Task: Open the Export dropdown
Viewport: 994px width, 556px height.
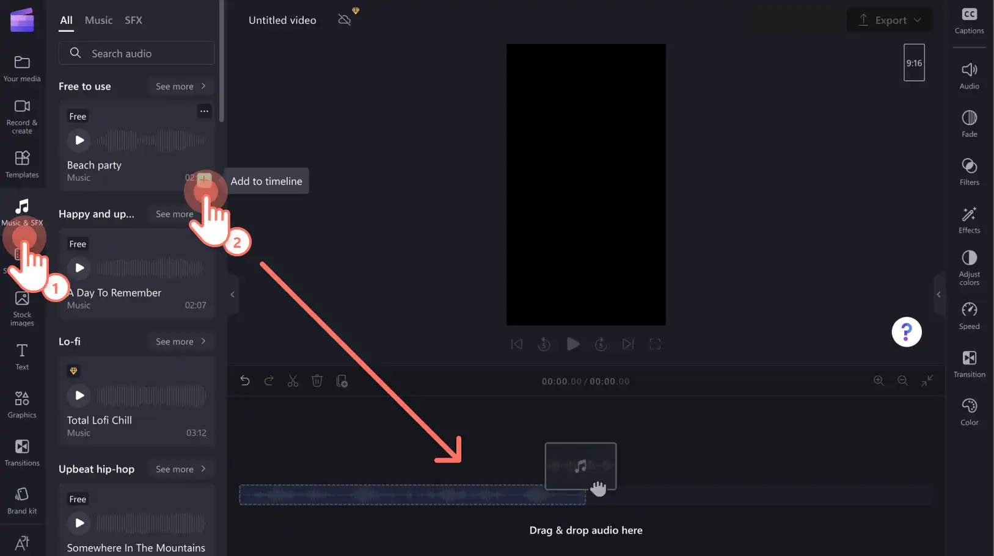Action: click(x=890, y=20)
